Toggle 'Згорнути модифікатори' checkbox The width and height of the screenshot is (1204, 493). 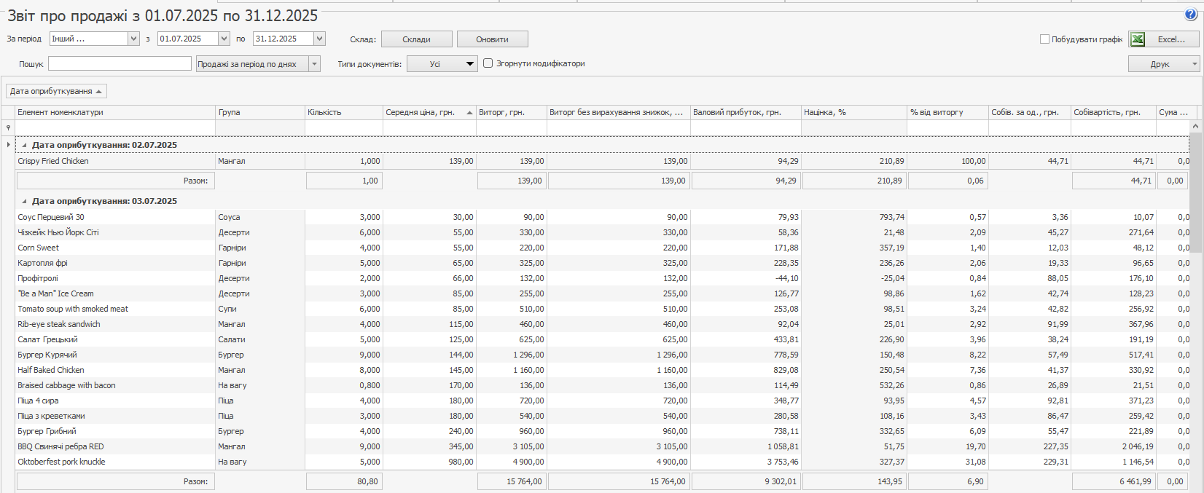[488, 63]
